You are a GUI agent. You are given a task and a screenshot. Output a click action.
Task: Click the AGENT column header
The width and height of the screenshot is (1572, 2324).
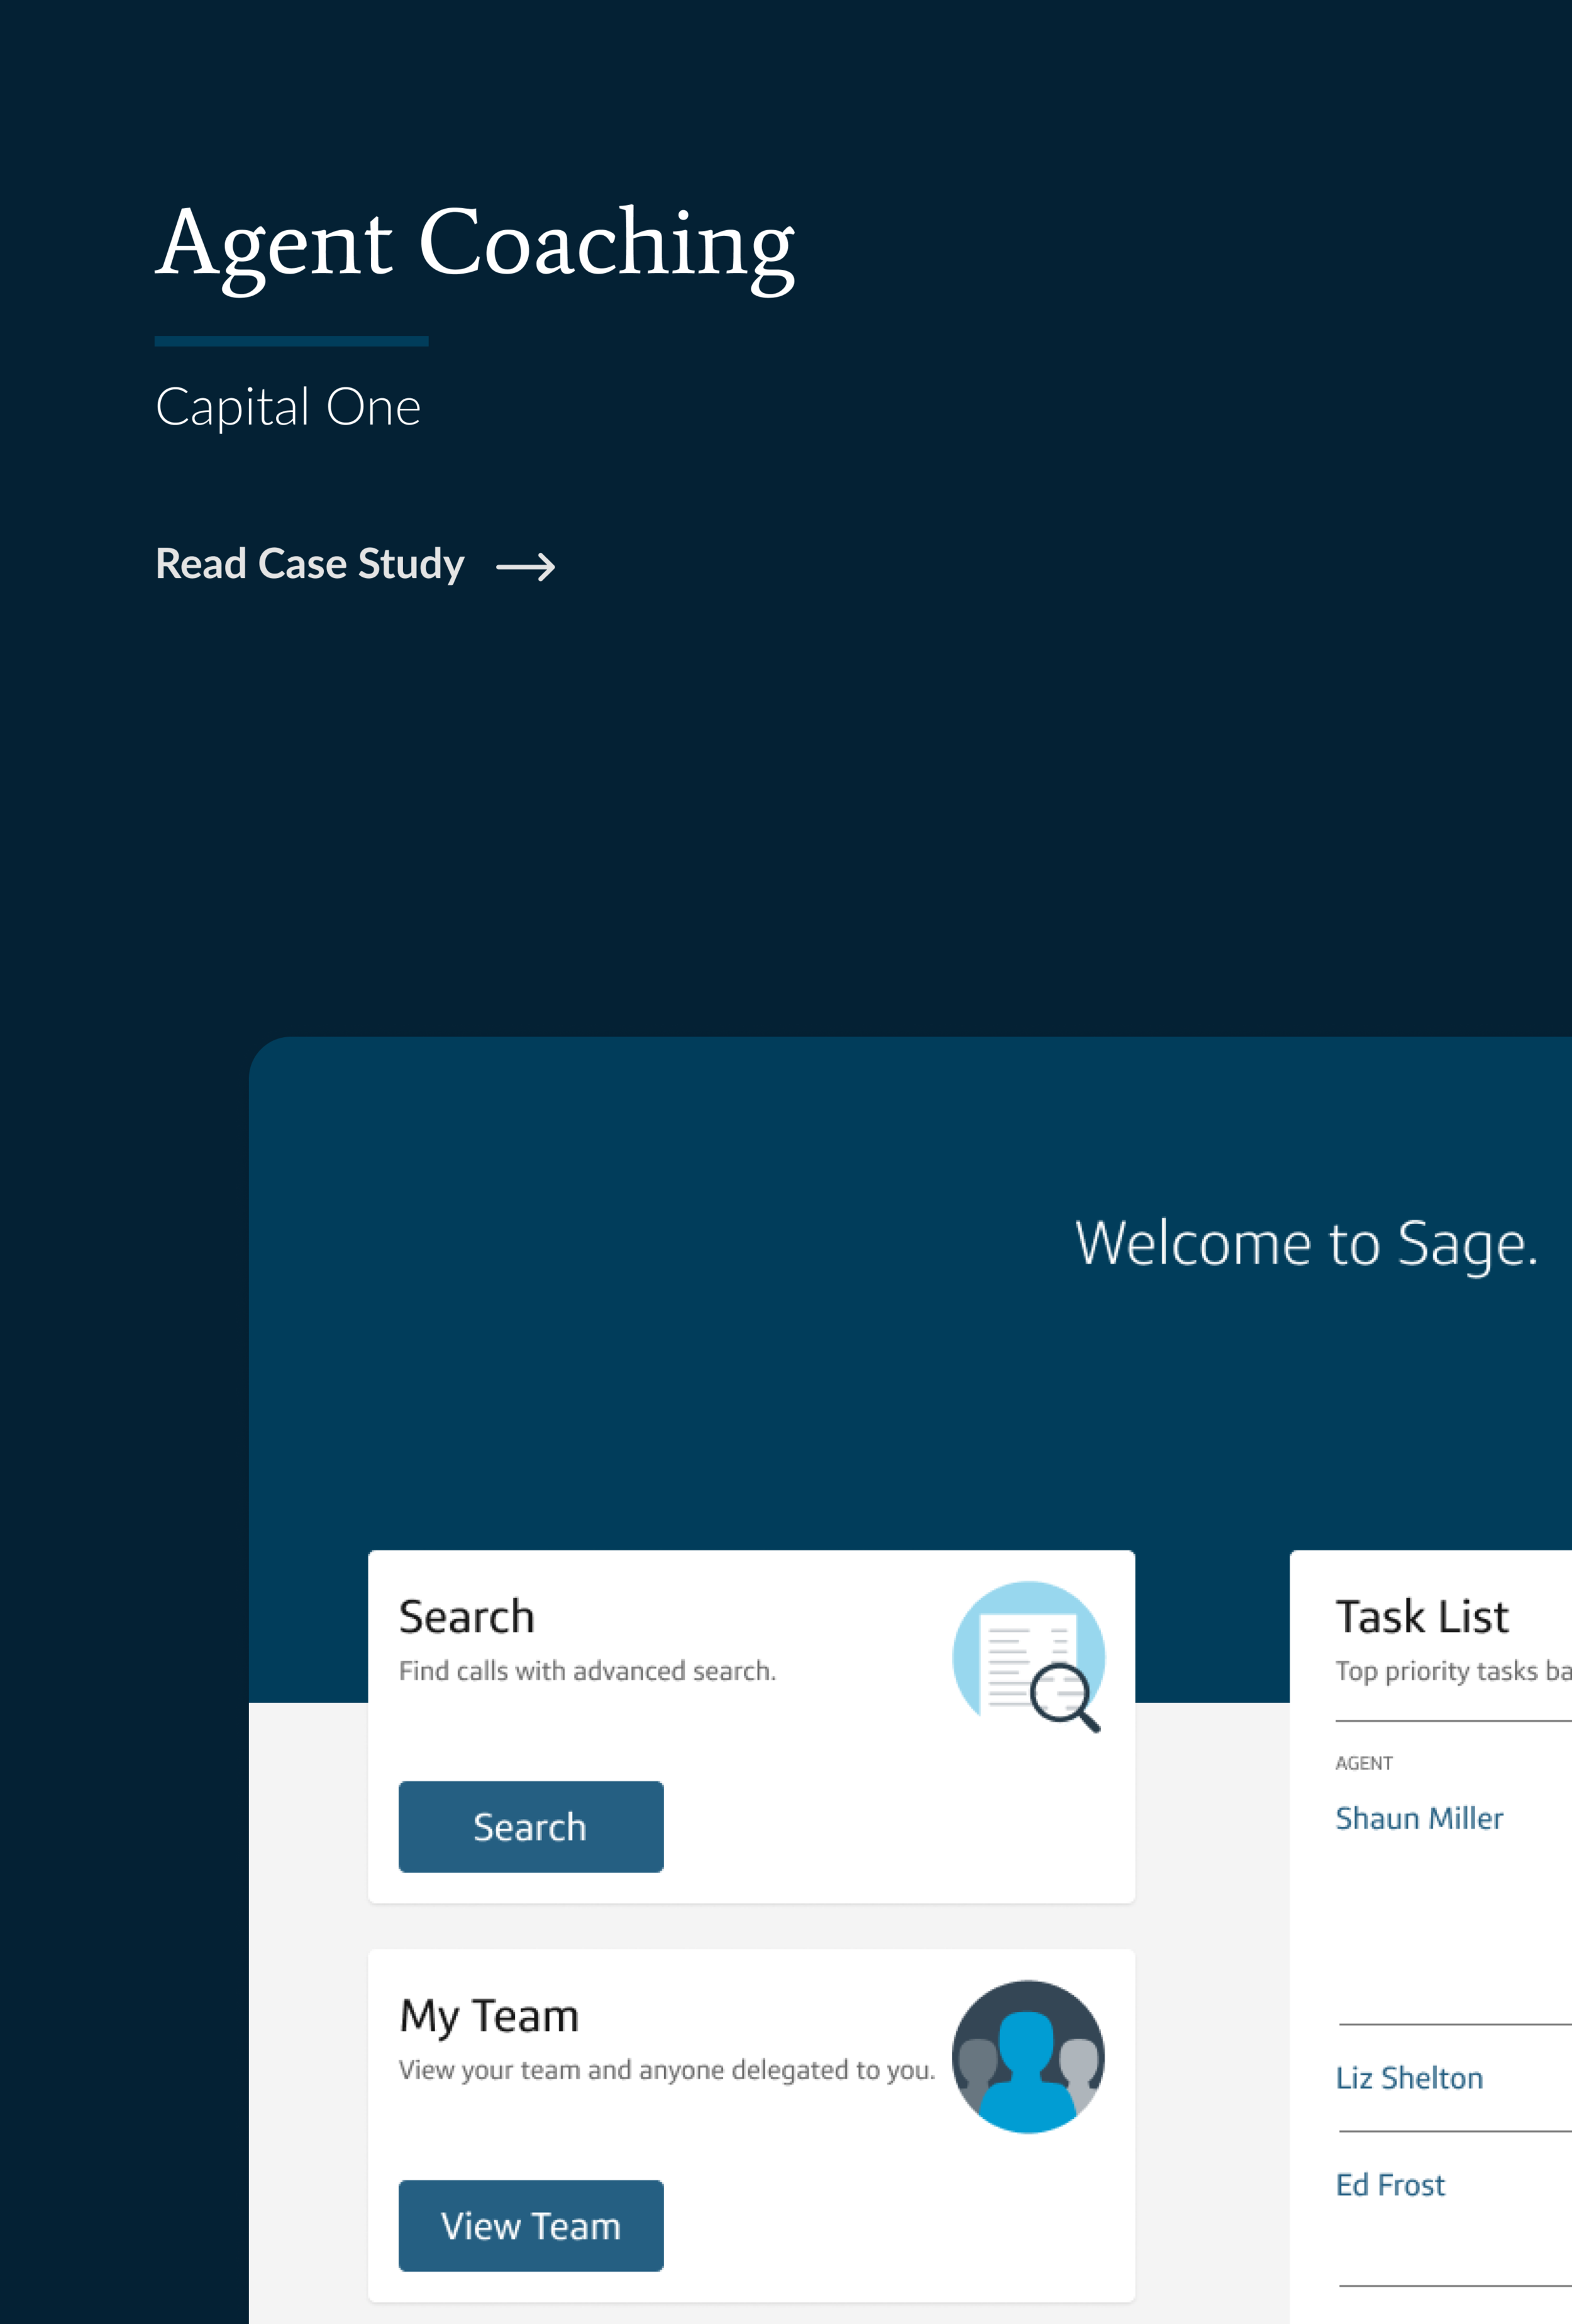point(1364,1763)
